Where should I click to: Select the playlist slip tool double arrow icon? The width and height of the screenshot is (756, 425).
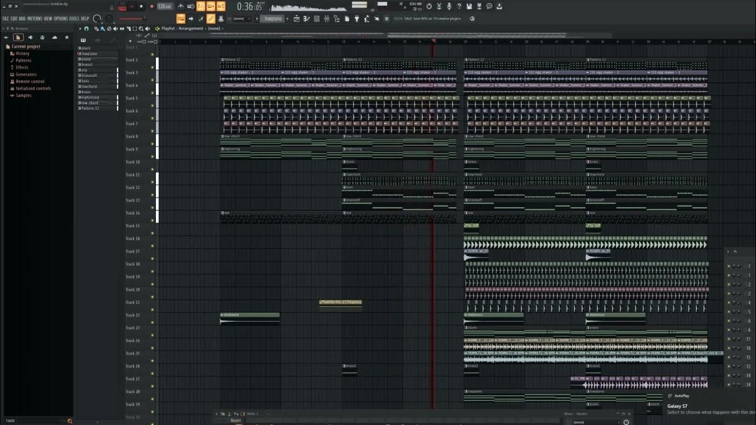pos(122,28)
